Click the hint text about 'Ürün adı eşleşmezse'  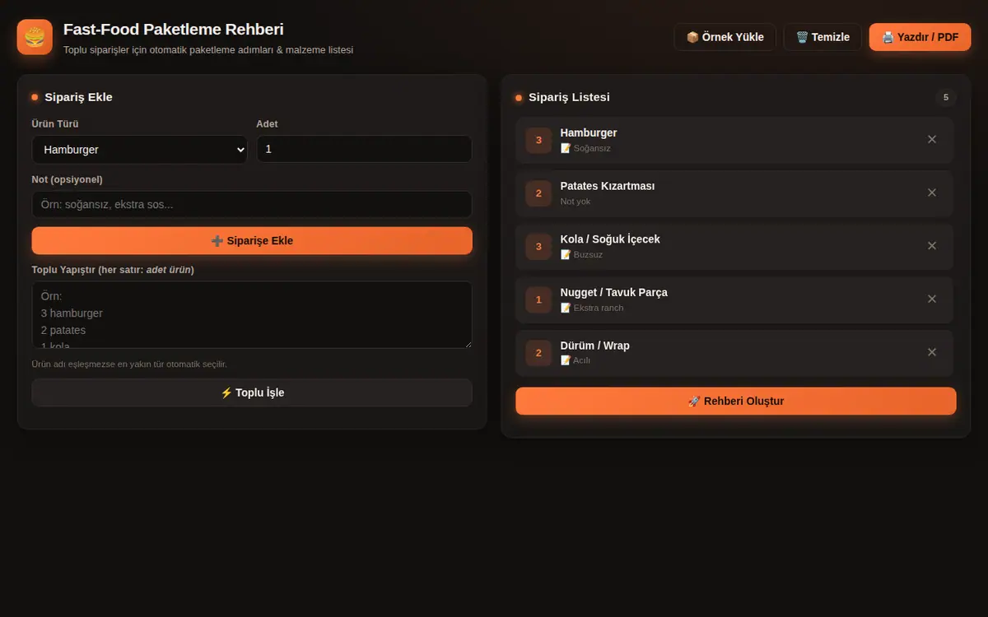pyautogui.click(x=129, y=364)
